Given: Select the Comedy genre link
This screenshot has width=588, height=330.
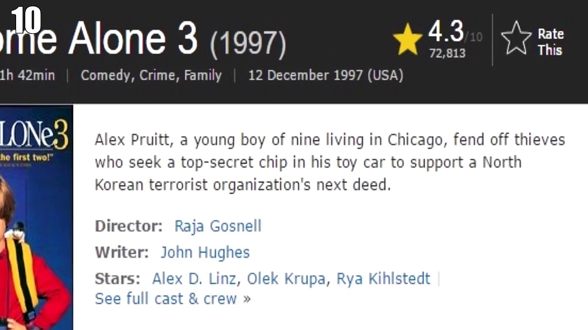Looking at the screenshot, I should click(x=106, y=75).
